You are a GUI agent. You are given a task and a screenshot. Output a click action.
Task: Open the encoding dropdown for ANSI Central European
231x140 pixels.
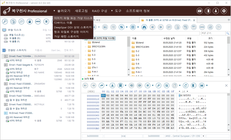tap(203, 136)
